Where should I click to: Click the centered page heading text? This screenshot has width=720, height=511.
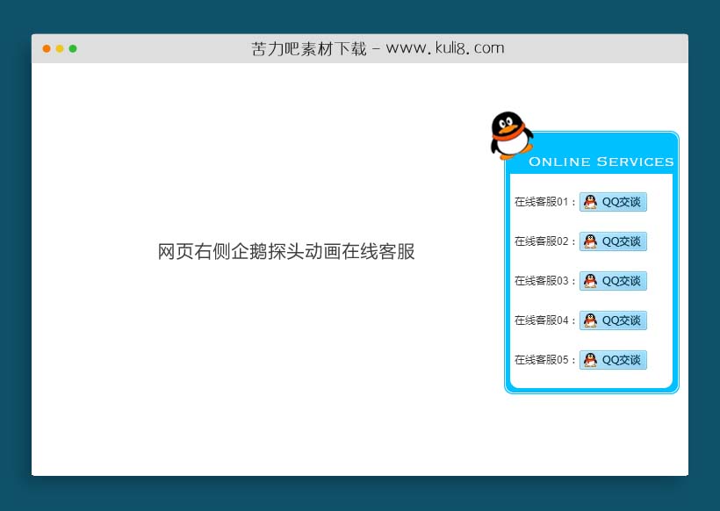tap(288, 252)
